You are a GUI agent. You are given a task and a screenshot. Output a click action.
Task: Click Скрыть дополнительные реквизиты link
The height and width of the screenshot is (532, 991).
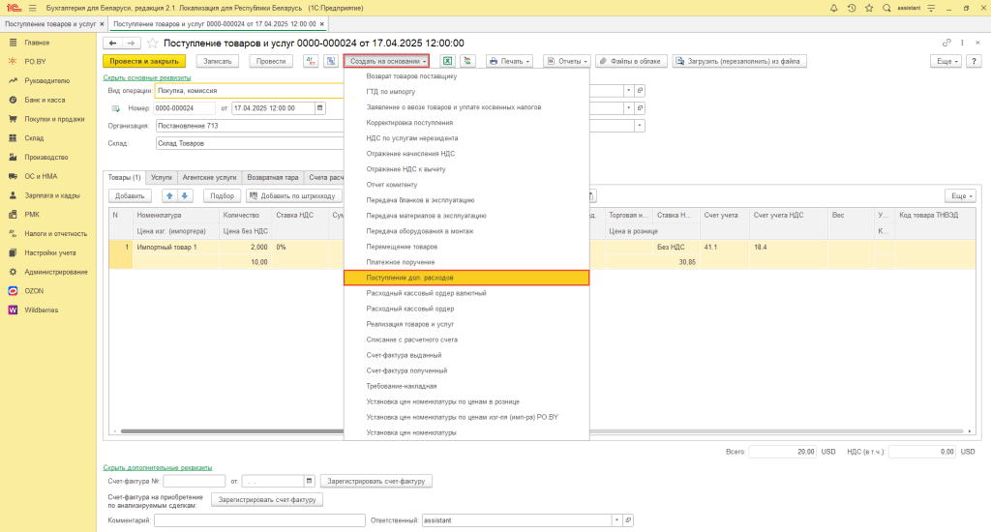(x=158, y=467)
